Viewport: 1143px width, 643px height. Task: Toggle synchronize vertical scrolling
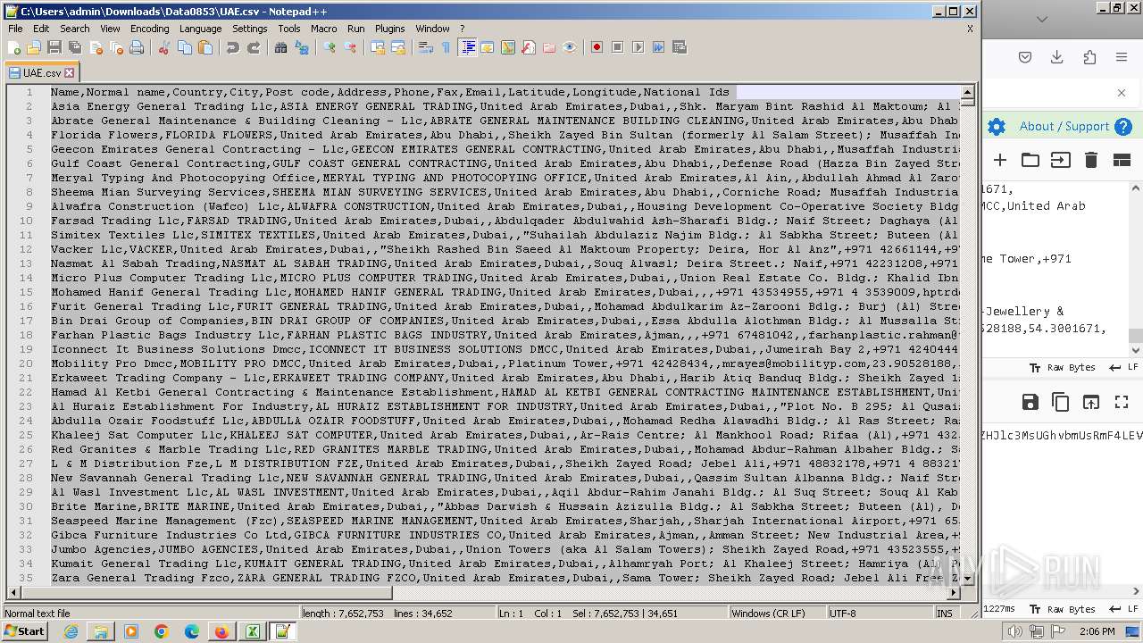[x=378, y=47]
